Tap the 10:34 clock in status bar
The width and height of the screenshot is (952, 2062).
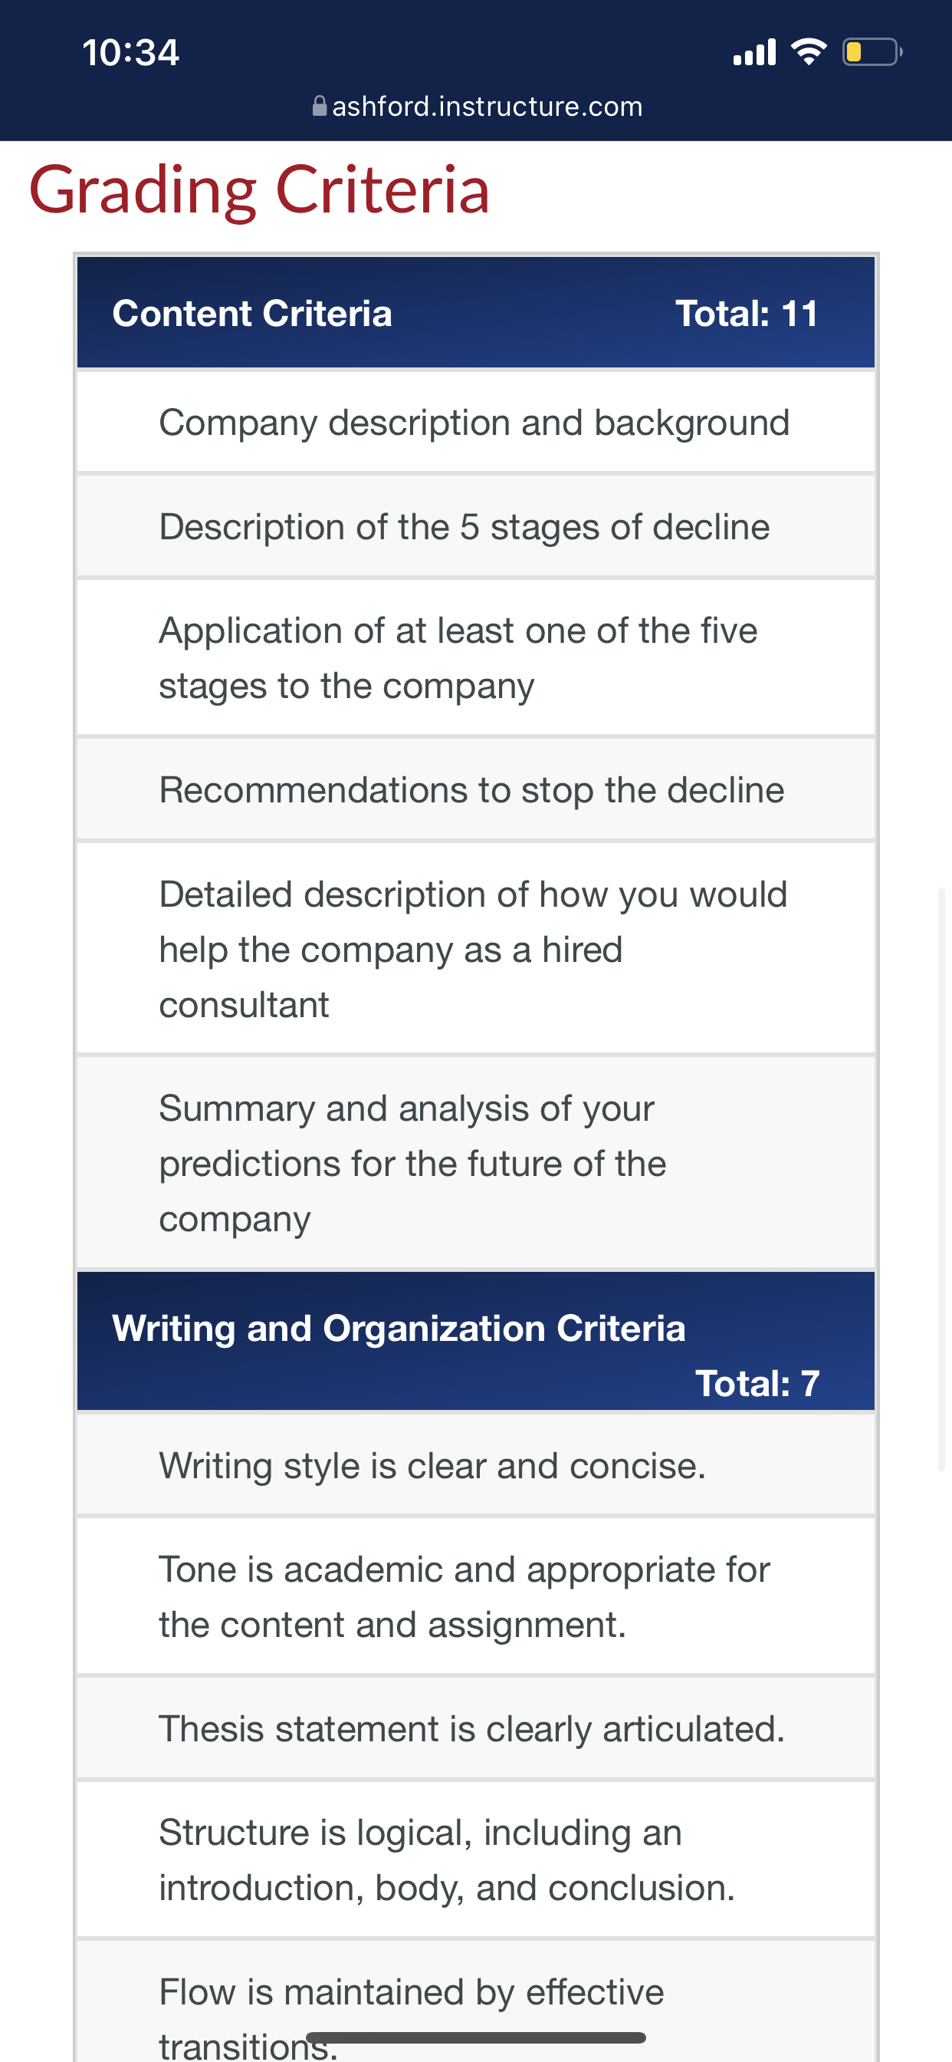pyautogui.click(x=130, y=53)
